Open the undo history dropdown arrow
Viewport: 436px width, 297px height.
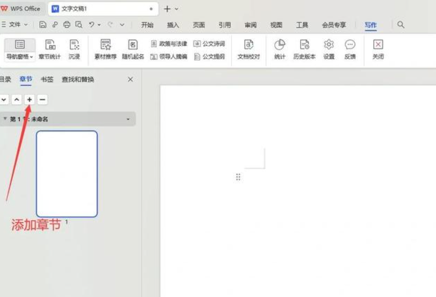tap(99, 25)
